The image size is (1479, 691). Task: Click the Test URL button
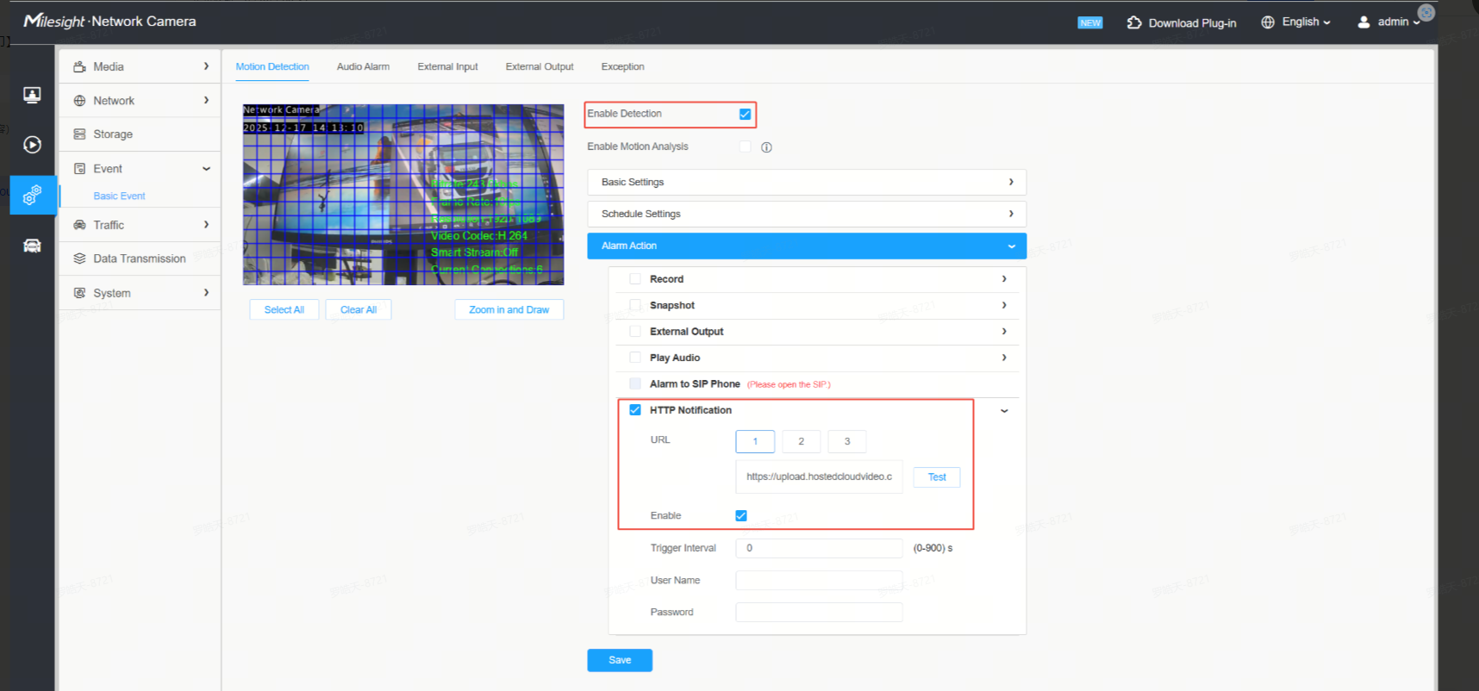(937, 477)
